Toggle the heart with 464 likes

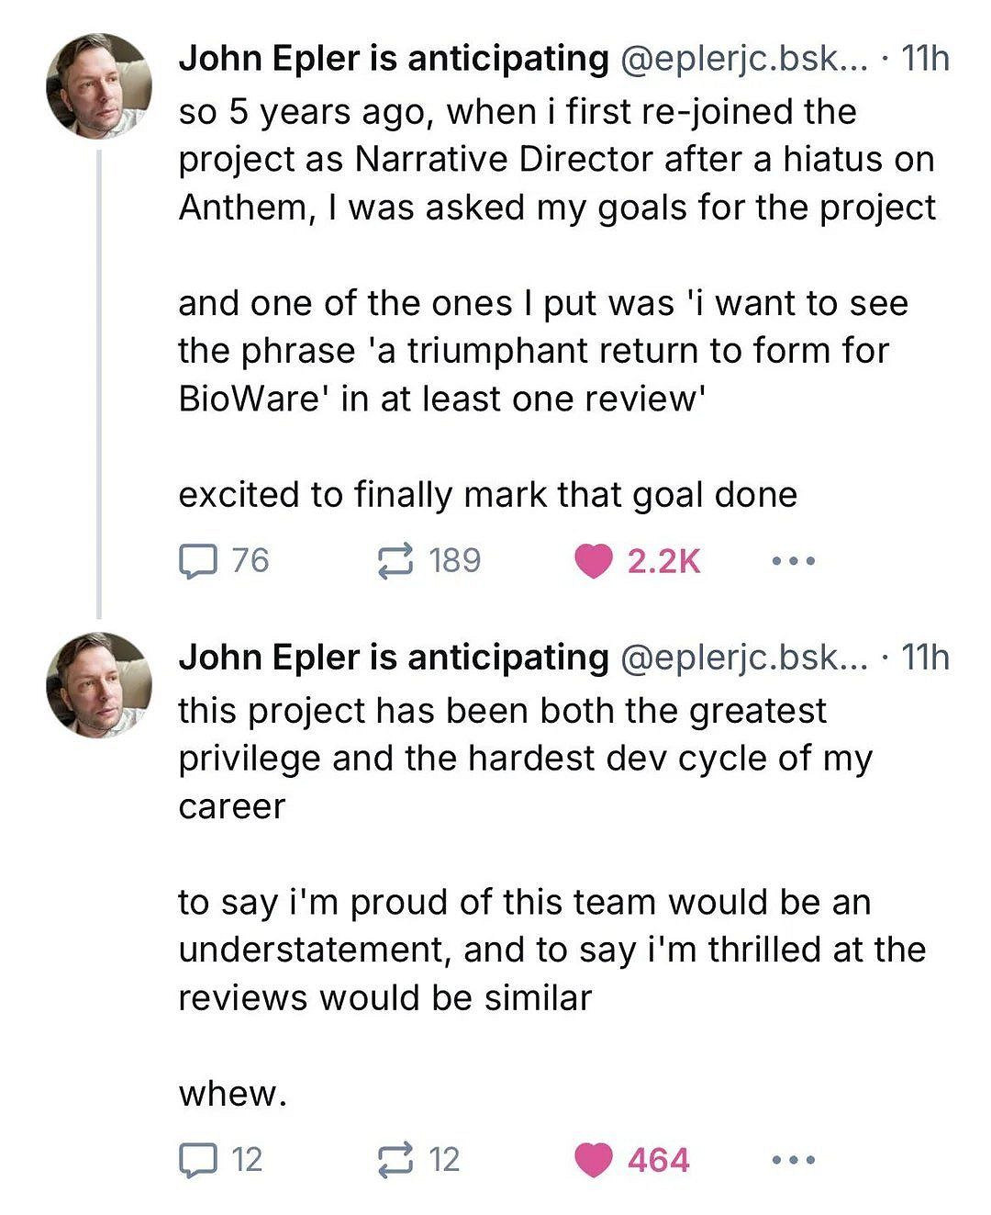593,1160
